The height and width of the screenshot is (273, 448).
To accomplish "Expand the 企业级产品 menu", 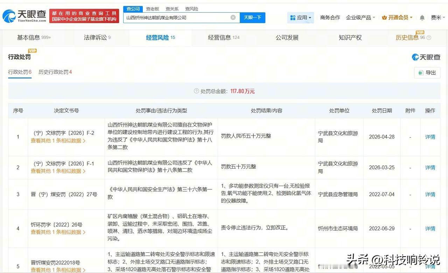I will 360,18.
